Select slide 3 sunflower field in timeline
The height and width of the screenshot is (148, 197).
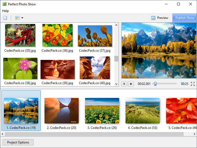(102, 111)
